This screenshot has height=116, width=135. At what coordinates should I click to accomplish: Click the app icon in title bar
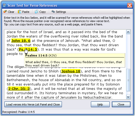point(4,5)
